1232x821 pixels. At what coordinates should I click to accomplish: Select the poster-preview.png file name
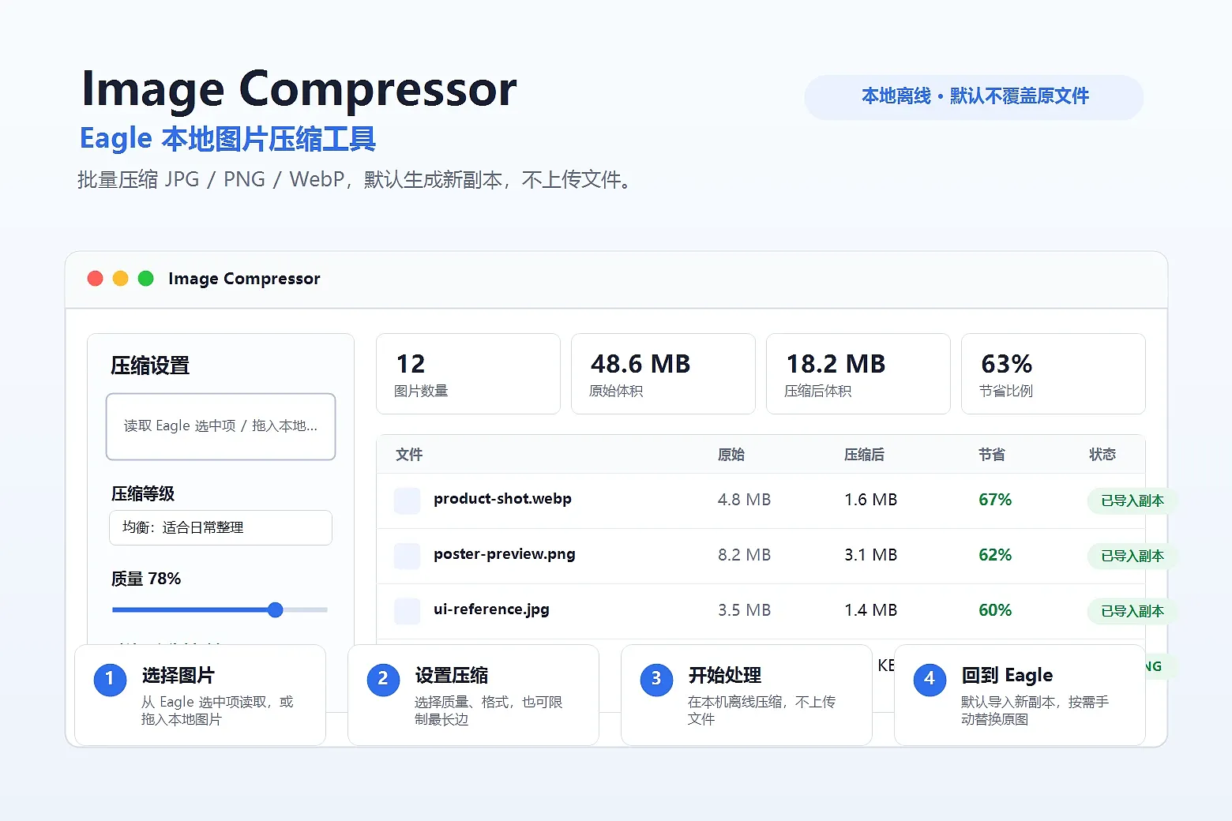pos(505,554)
